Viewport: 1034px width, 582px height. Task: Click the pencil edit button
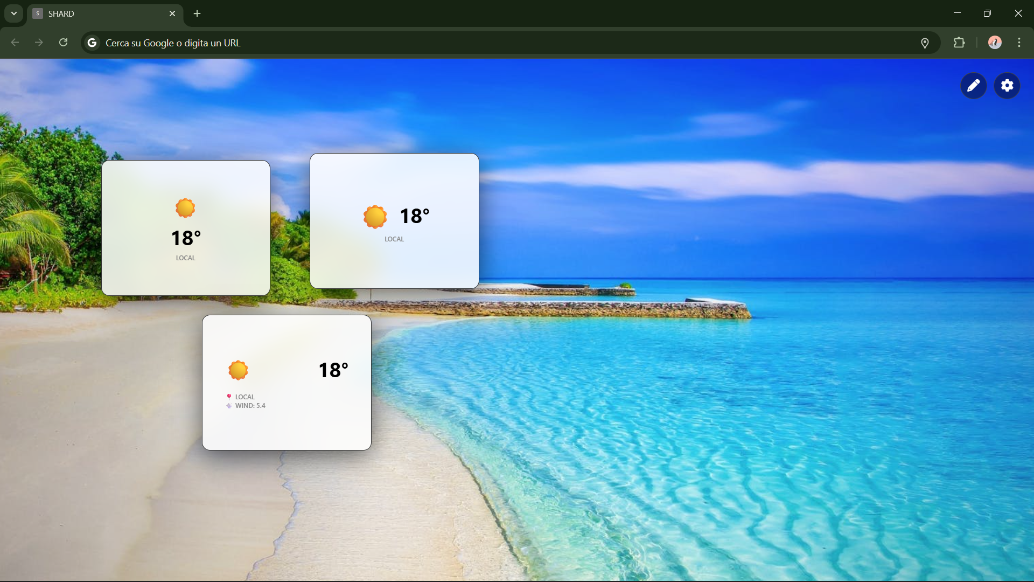(x=973, y=86)
